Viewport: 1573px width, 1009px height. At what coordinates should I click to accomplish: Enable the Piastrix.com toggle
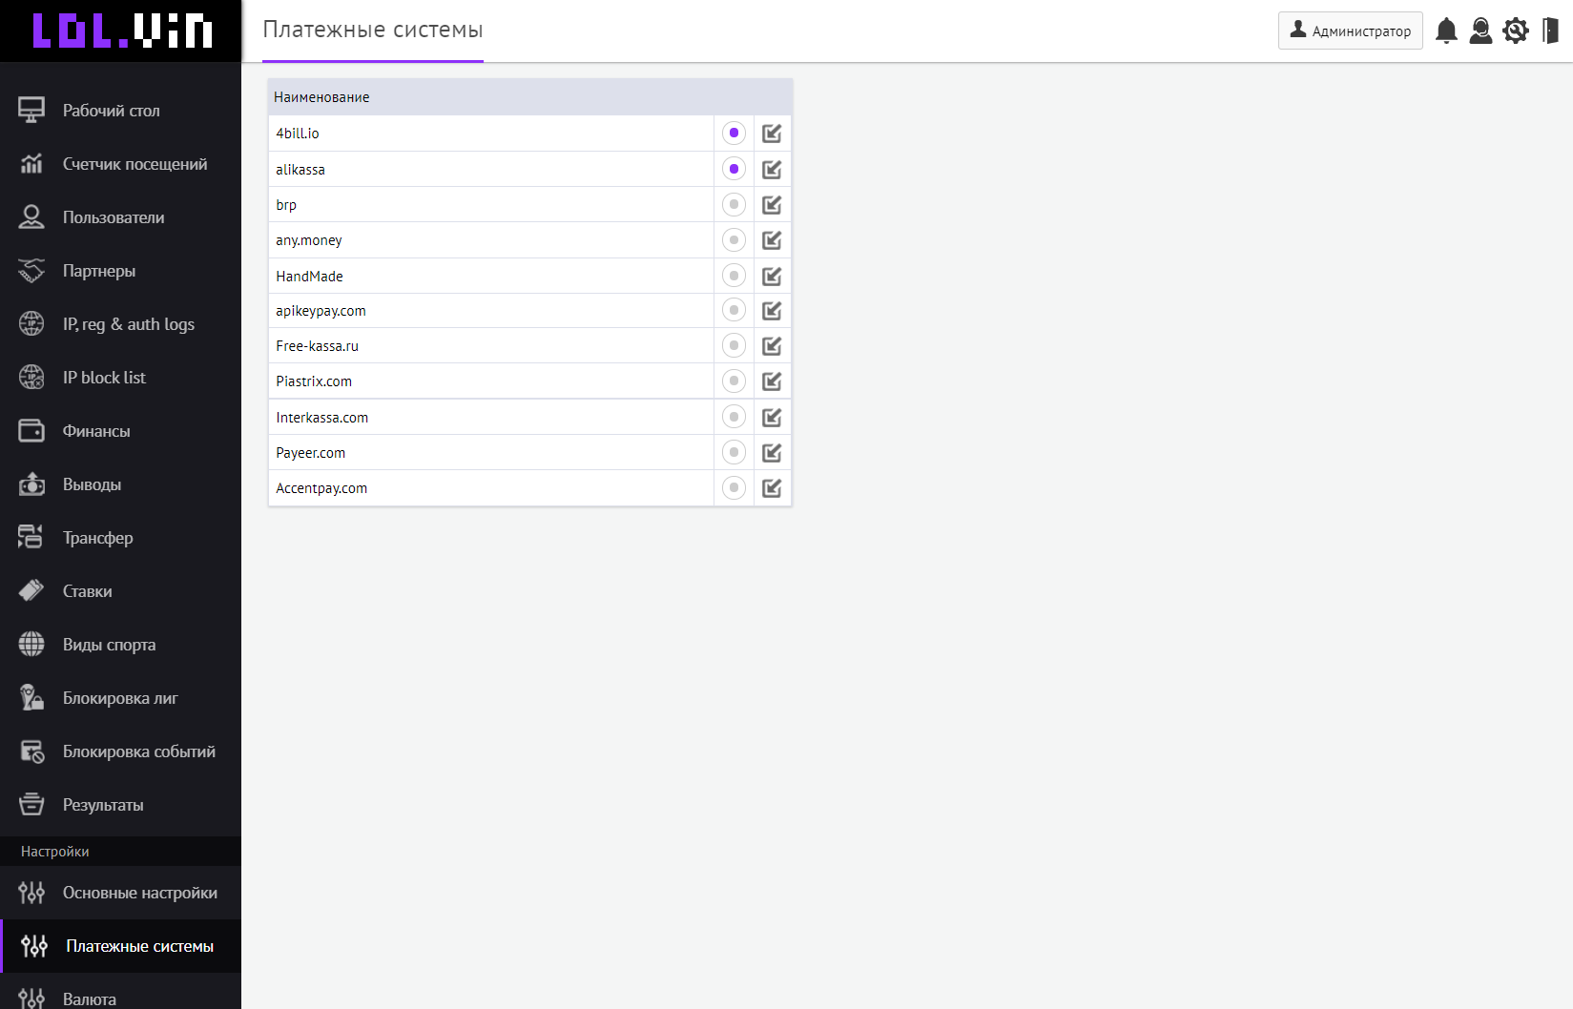click(x=734, y=381)
